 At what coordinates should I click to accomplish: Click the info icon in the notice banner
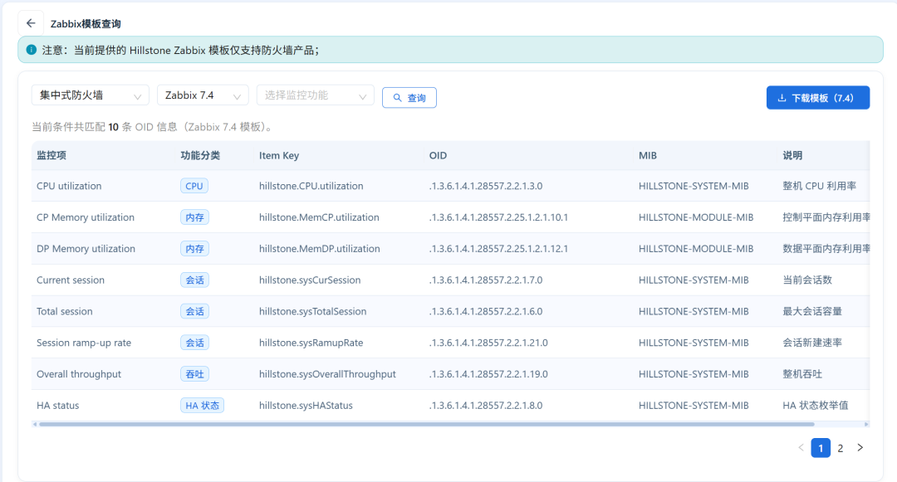[32, 50]
